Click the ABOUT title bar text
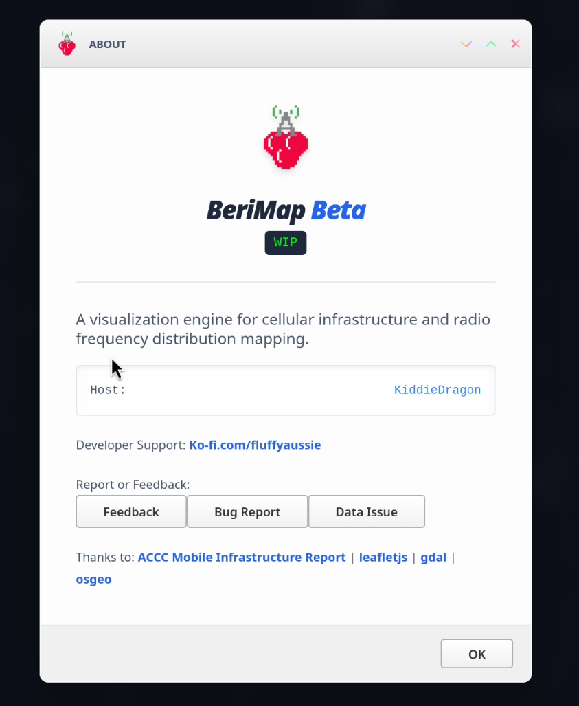579x706 pixels. [107, 45]
